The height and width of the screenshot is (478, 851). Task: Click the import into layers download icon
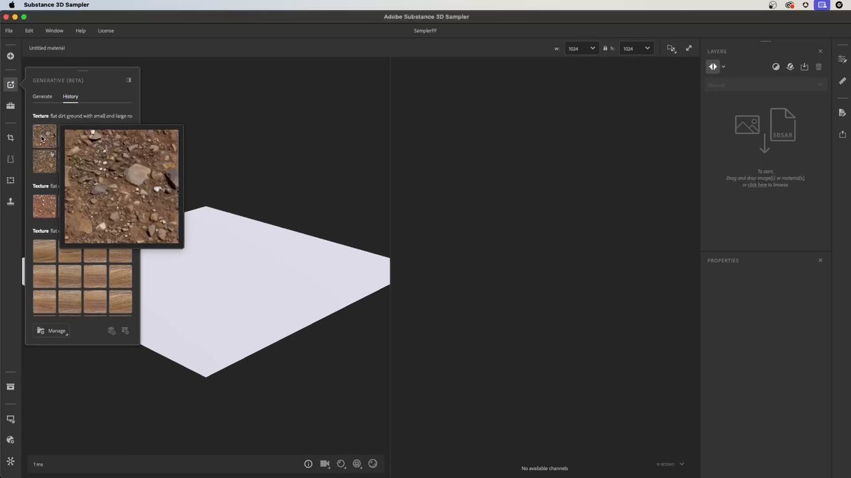click(804, 67)
